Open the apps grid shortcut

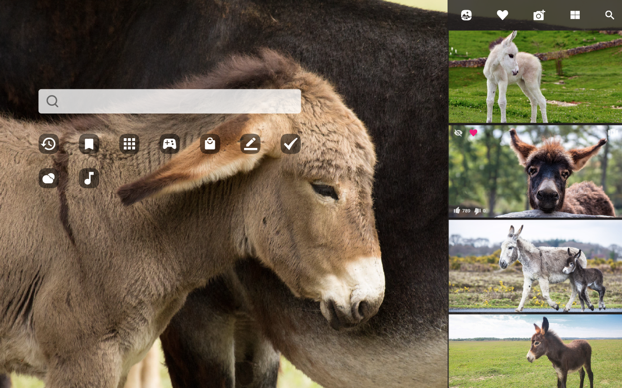(129, 144)
